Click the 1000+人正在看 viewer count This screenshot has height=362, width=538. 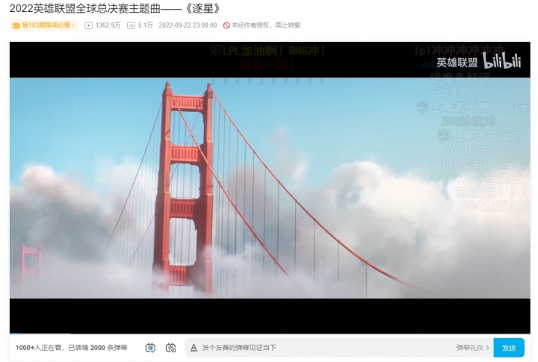tap(40, 348)
